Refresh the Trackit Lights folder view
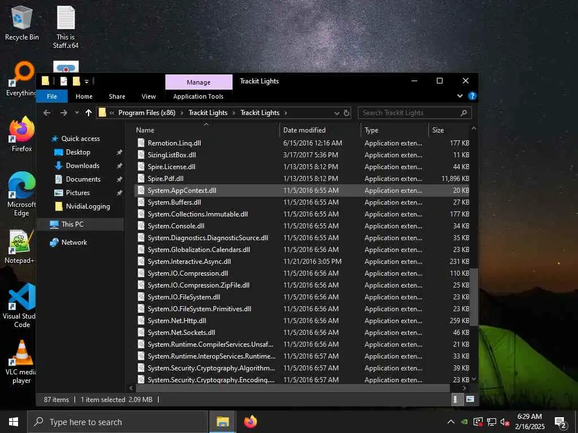 347,113
